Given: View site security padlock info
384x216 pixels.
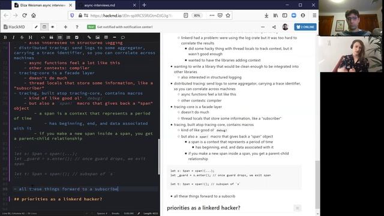Looking at the screenshot, I should pos(80,16).
